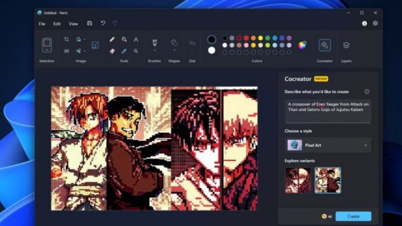Select the Shapes tool icon

174,42
